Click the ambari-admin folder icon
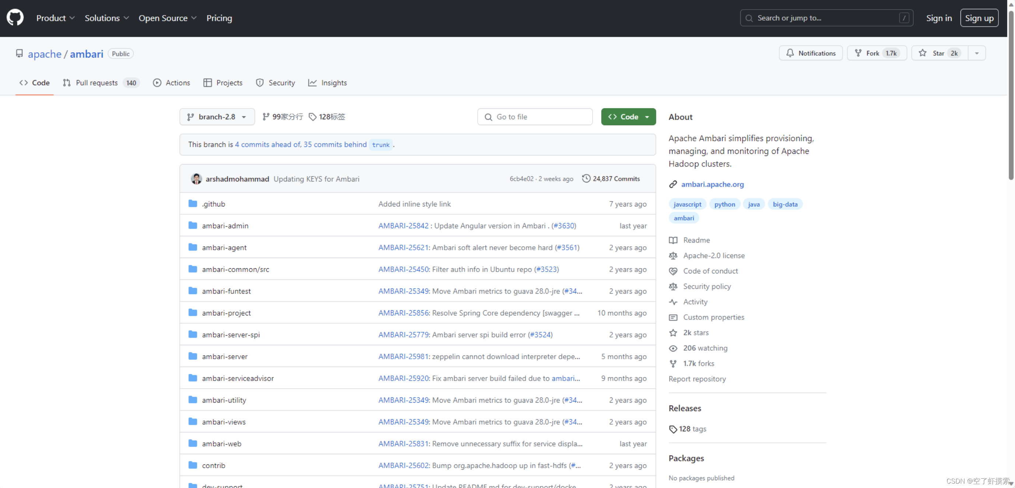The height and width of the screenshot is (488, 1015). pyautogui.click(x=193, y=225)
